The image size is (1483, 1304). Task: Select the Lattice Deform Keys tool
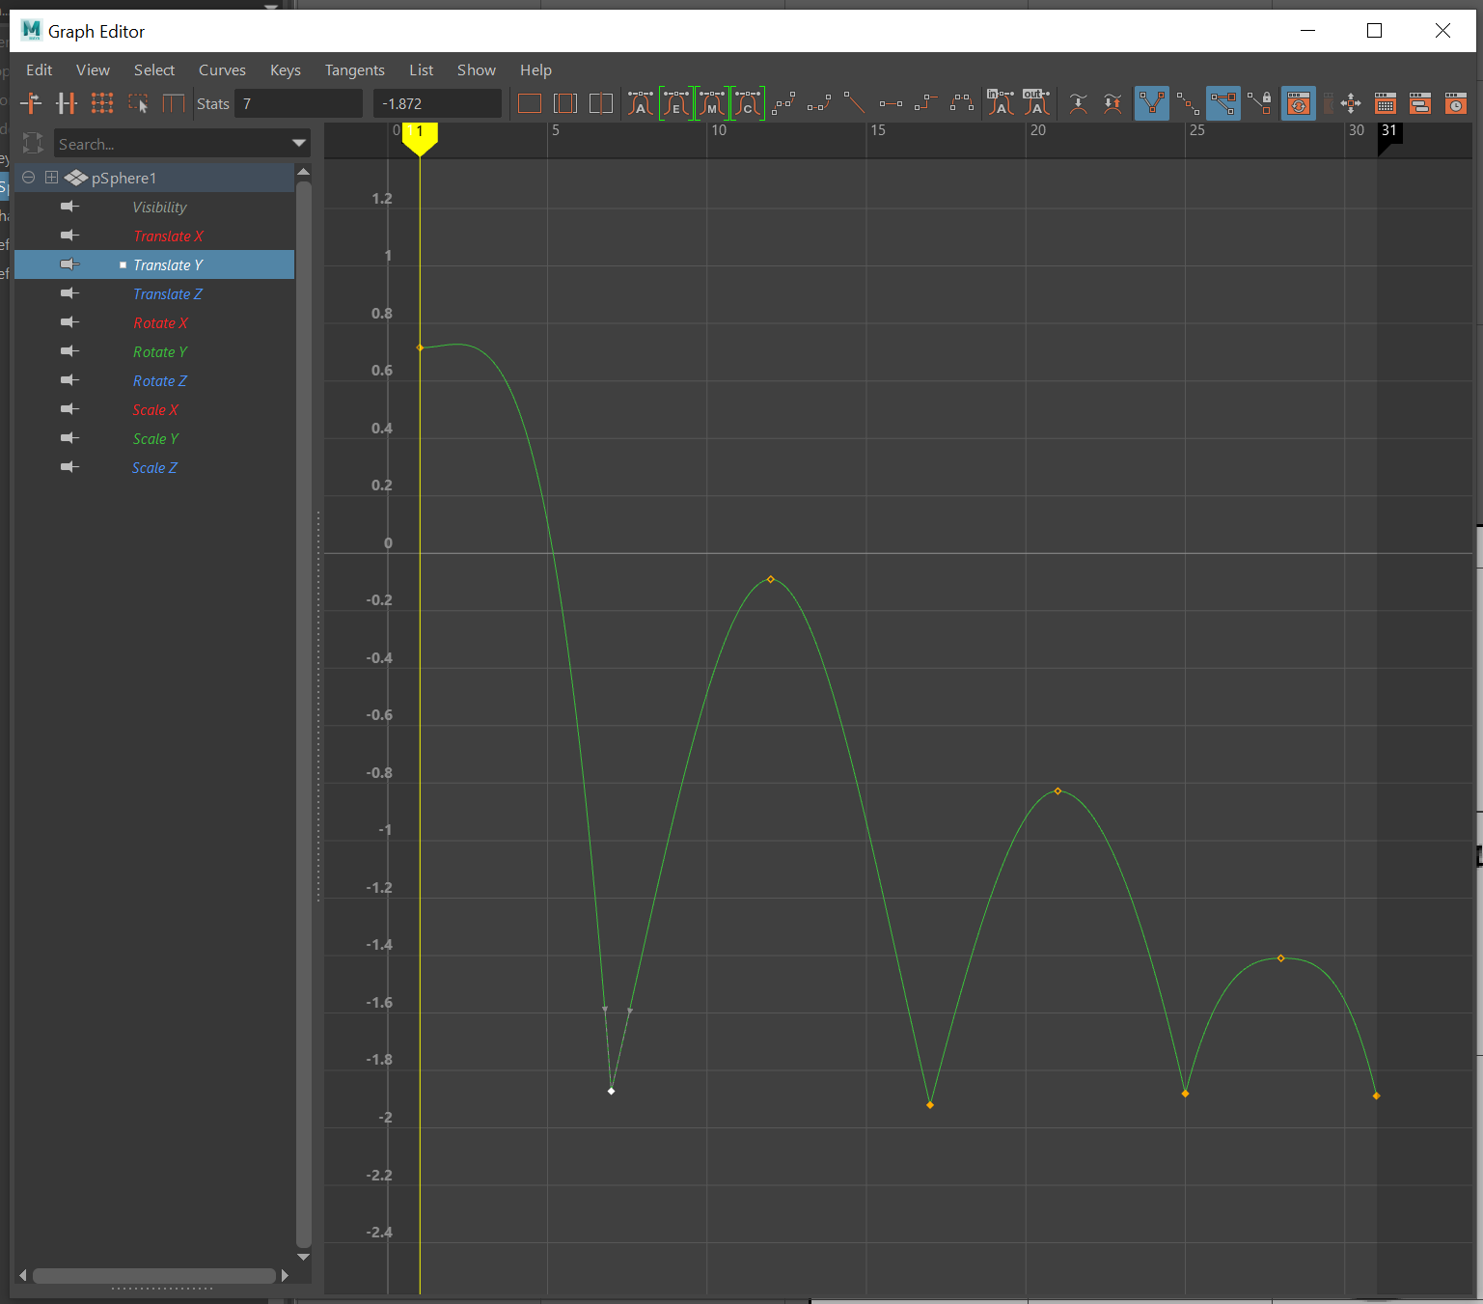pyautogui.click(x=102, y=103)
